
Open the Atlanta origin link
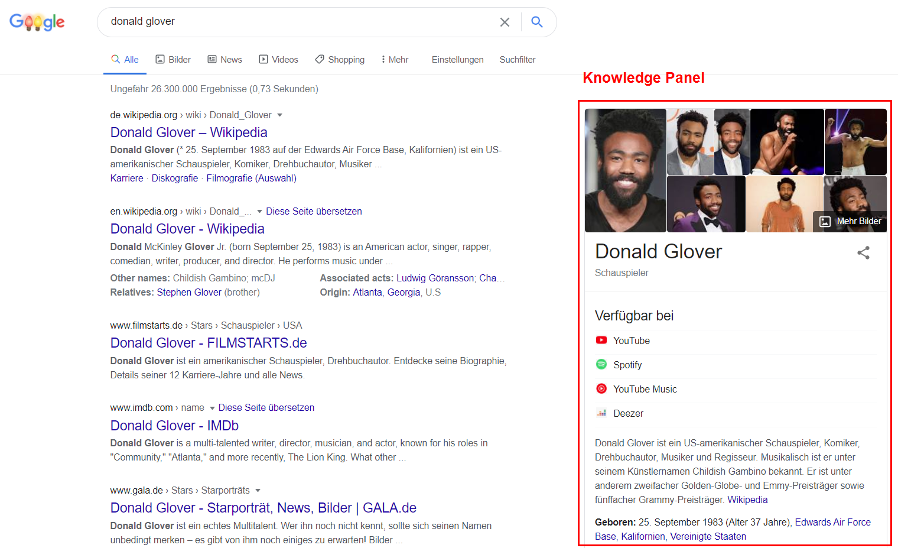tap(367, 292)
